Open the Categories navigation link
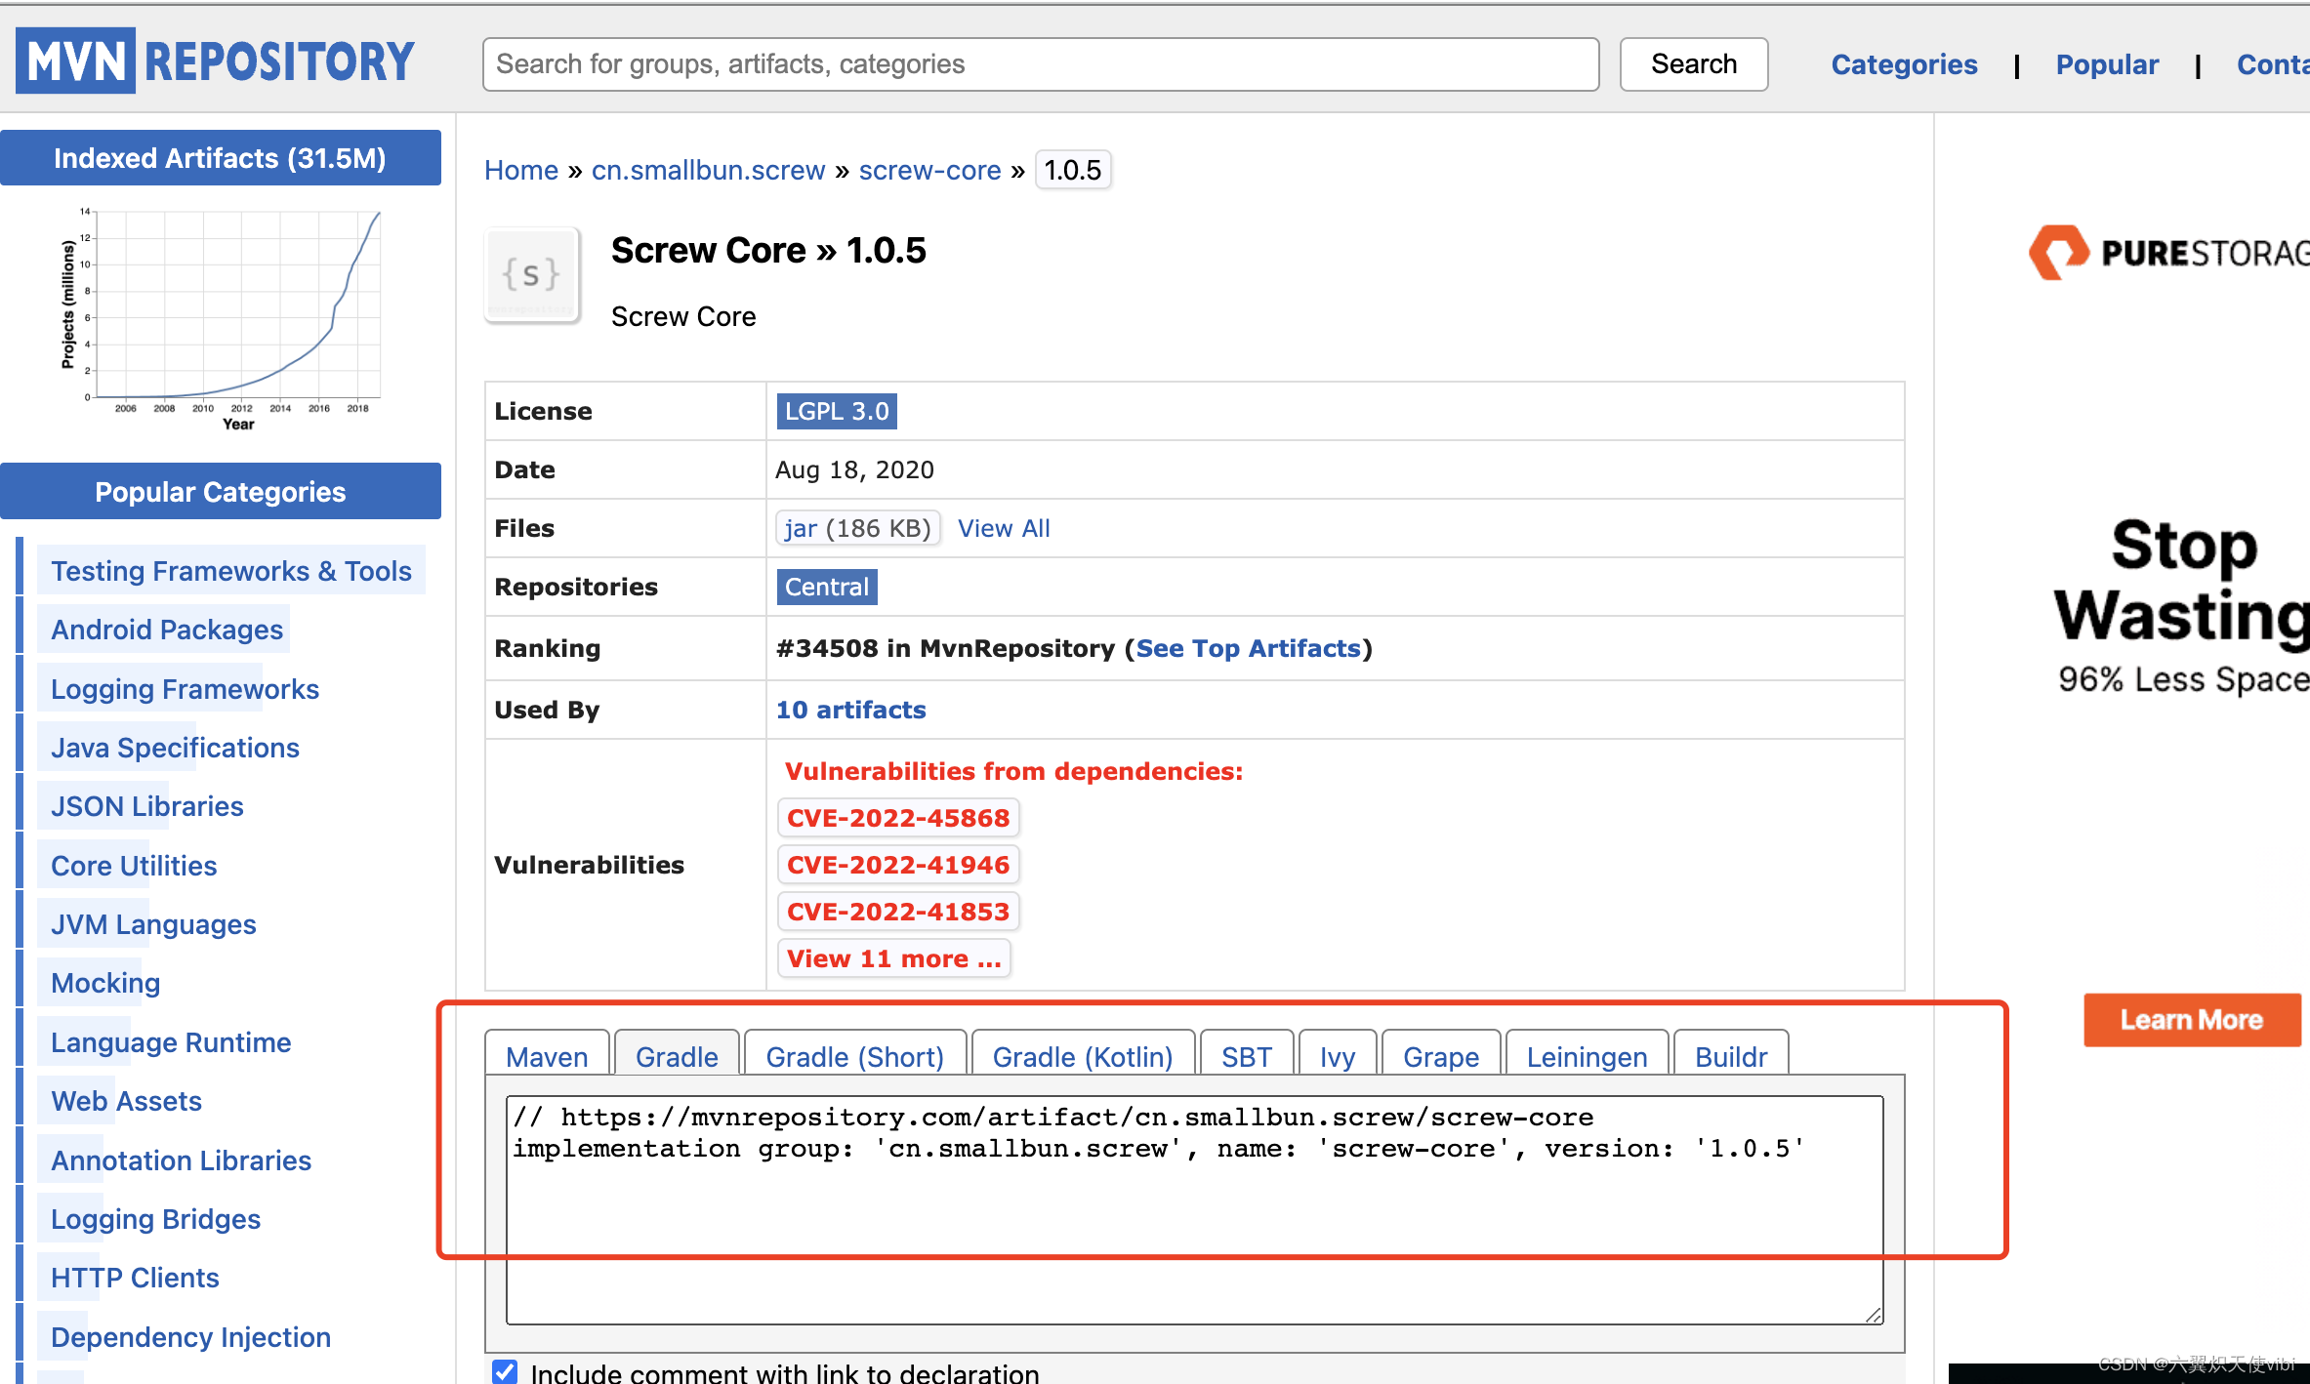Screen dimensions: 2310x1384 click(1904, 64)
